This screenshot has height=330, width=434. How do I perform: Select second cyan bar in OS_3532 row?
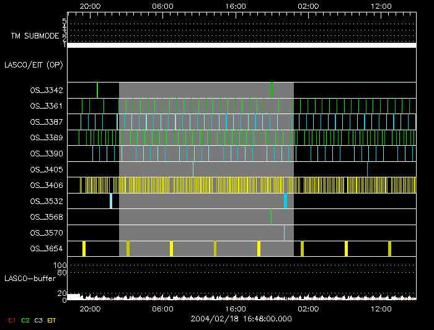coord(286,201)
